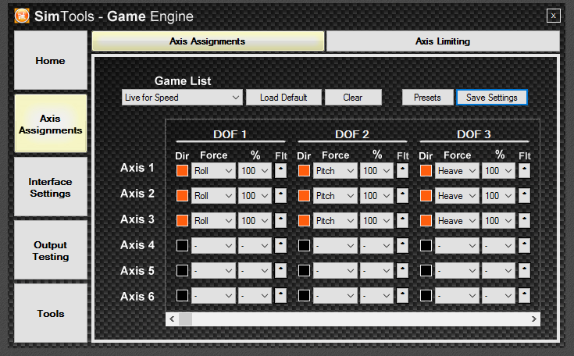Screen dimensions: 574x356
Task: Open Axis 6 DOF 3 percent dropdown
Action: tap(498, 296)
